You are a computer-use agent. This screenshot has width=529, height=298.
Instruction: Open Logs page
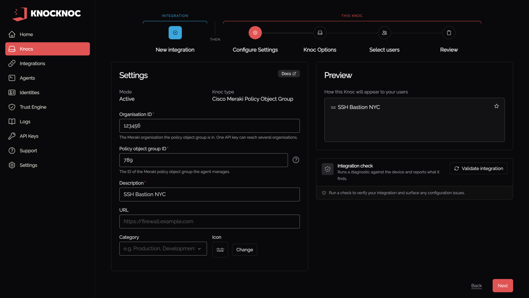click(48, 122)
